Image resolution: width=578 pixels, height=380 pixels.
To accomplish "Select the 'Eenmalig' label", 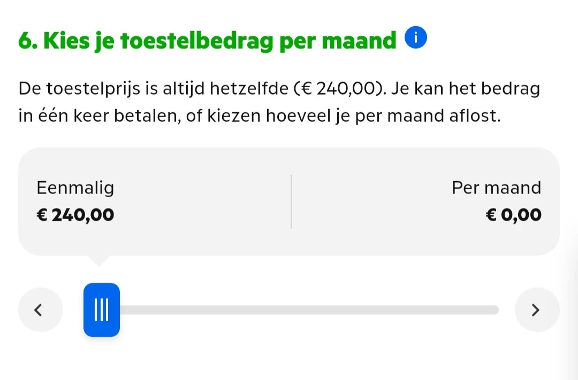I will tap(75, 188).
